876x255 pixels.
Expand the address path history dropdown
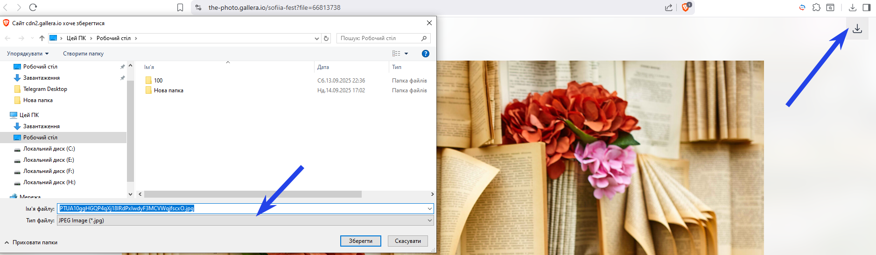click(317, 38)
